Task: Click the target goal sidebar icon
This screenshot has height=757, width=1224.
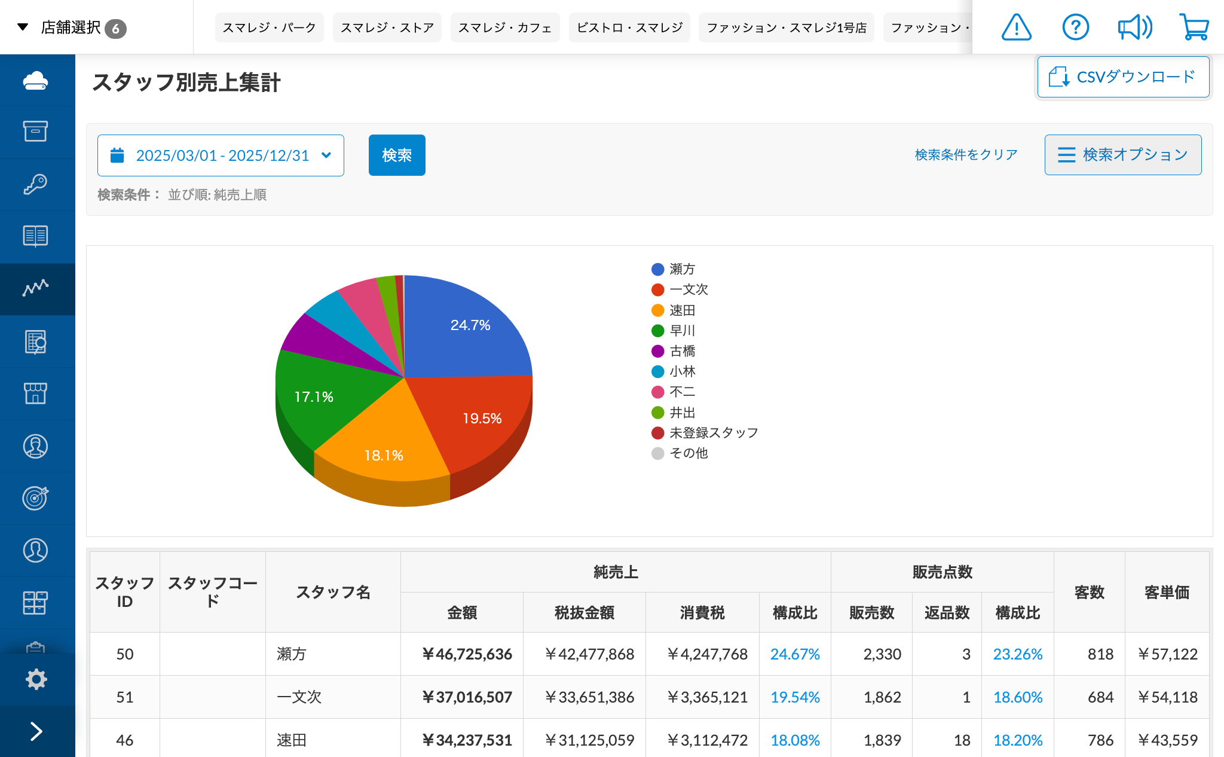Action: pyautogui.click(x=36, y=498)
